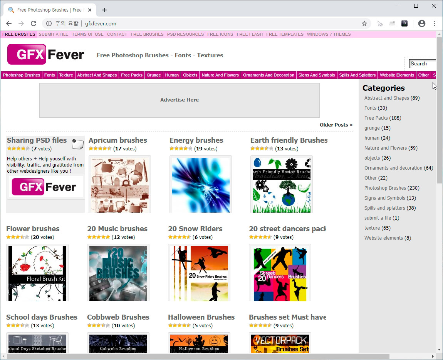Open Apricum brushes thumbnail image
This screenshot has height=360, width=443.
click(x=120, y=185)
